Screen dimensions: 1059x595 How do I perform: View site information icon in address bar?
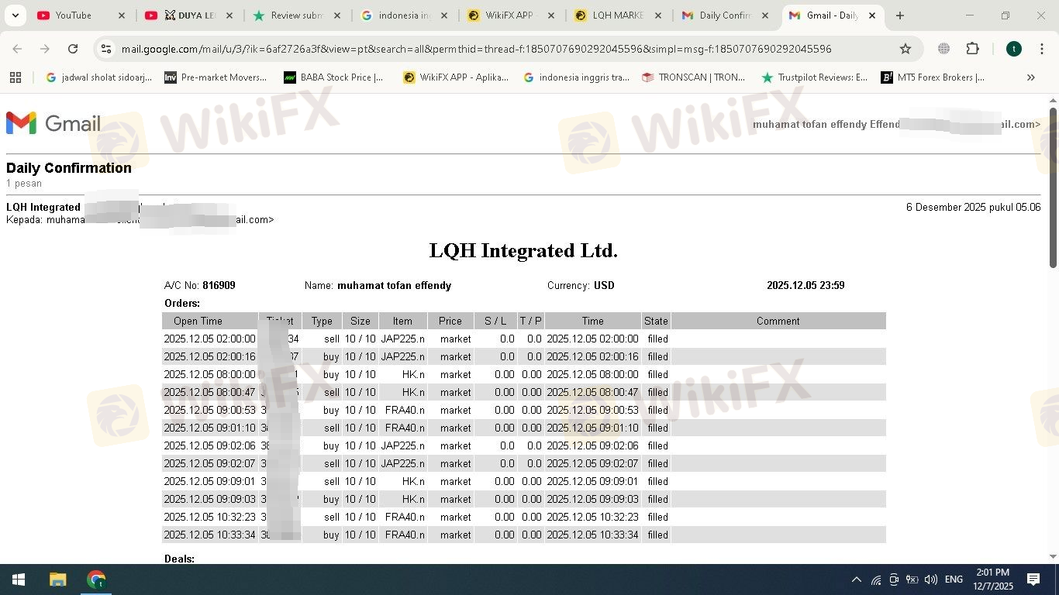pyautogui.click(x=107, y=49)
